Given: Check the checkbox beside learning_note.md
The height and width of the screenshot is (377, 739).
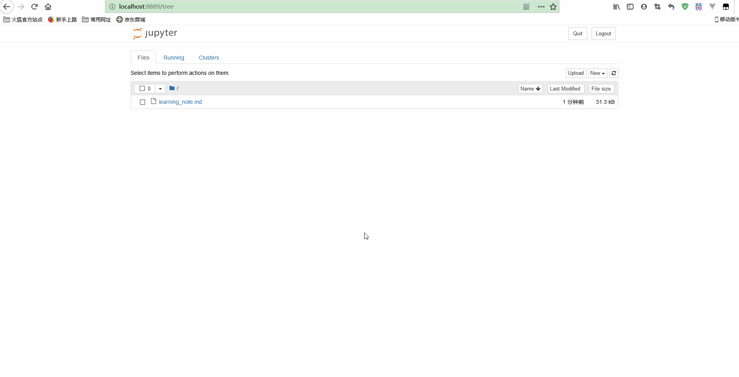Looking at the screenshot, I should (x=142, y=102).
